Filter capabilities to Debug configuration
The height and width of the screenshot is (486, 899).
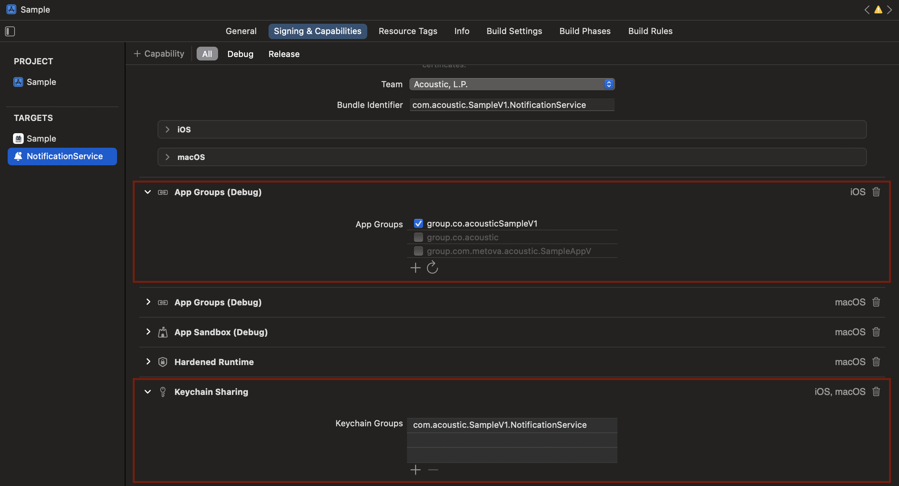coord(240,54)
